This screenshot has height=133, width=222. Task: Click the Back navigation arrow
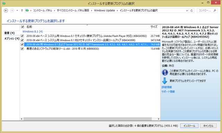6,10
